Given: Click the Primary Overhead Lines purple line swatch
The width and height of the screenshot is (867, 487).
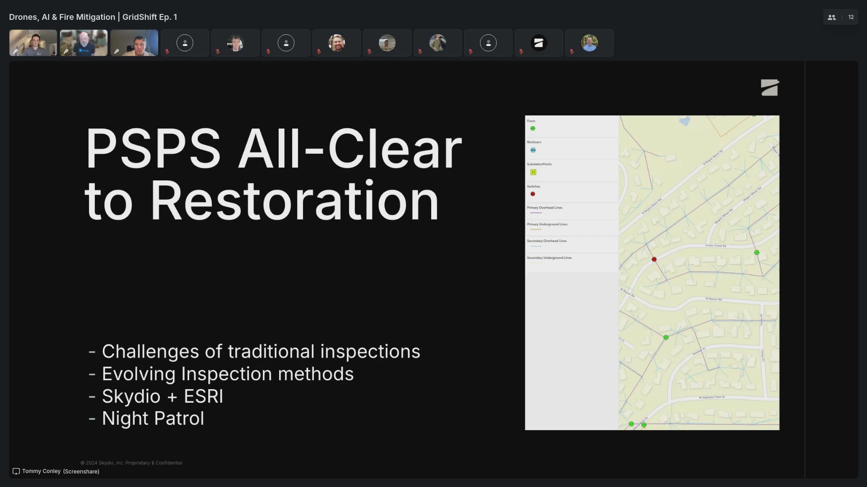Looking at the screenshot, I should click(536, 212).
